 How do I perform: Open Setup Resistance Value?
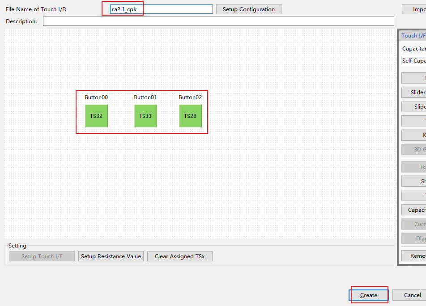point(111,256)
